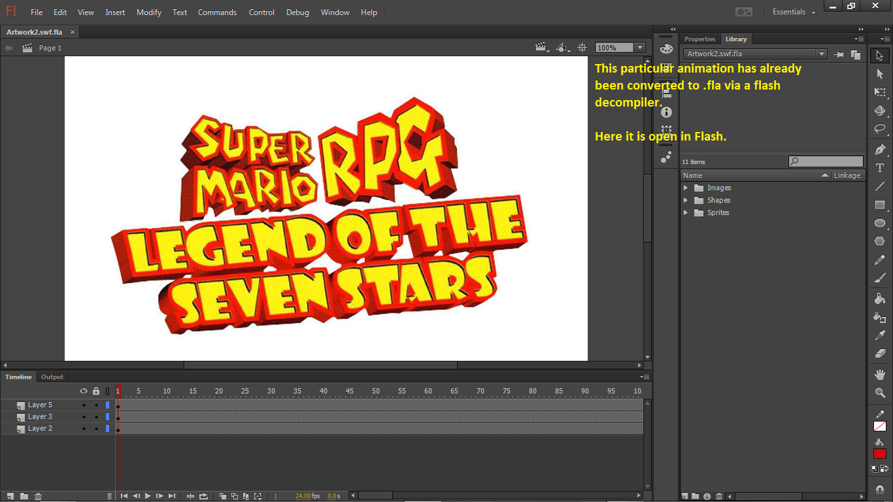
Task: Select the Eraser tool
Action: tap(880, 354)
